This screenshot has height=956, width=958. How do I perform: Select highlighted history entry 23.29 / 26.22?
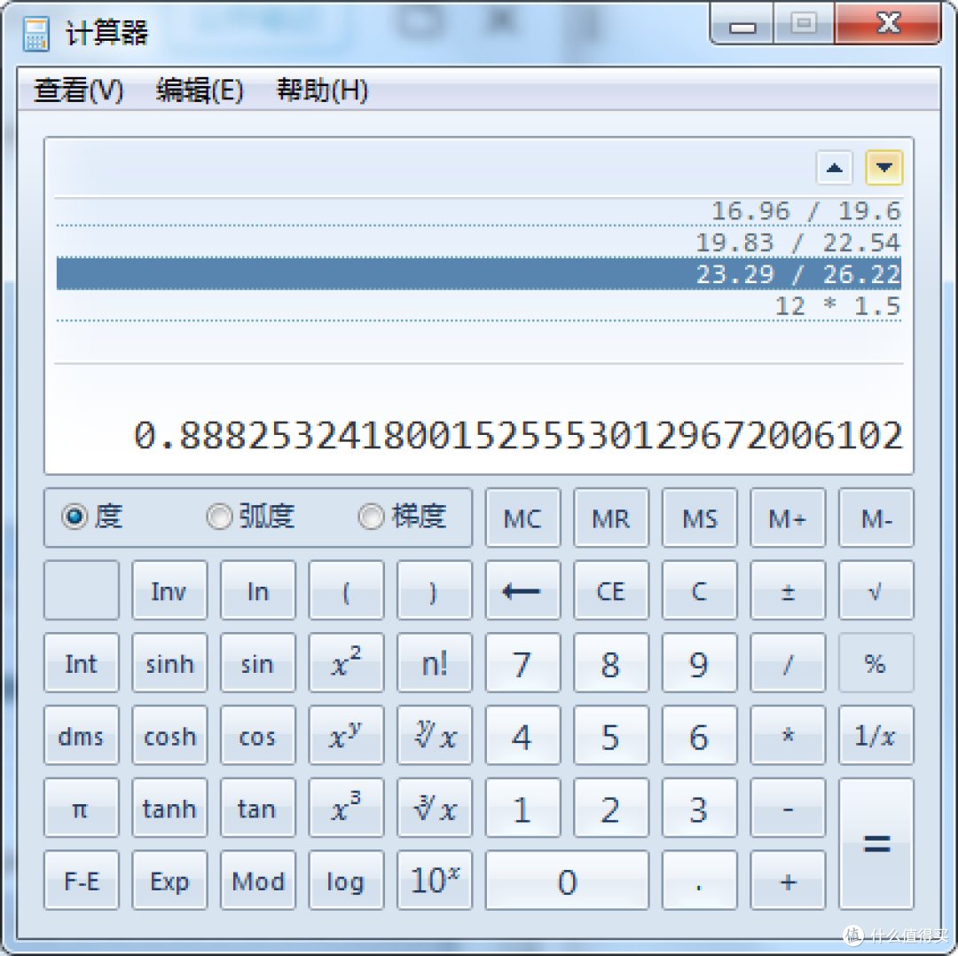pyautogui.click(x=478, y=274)
